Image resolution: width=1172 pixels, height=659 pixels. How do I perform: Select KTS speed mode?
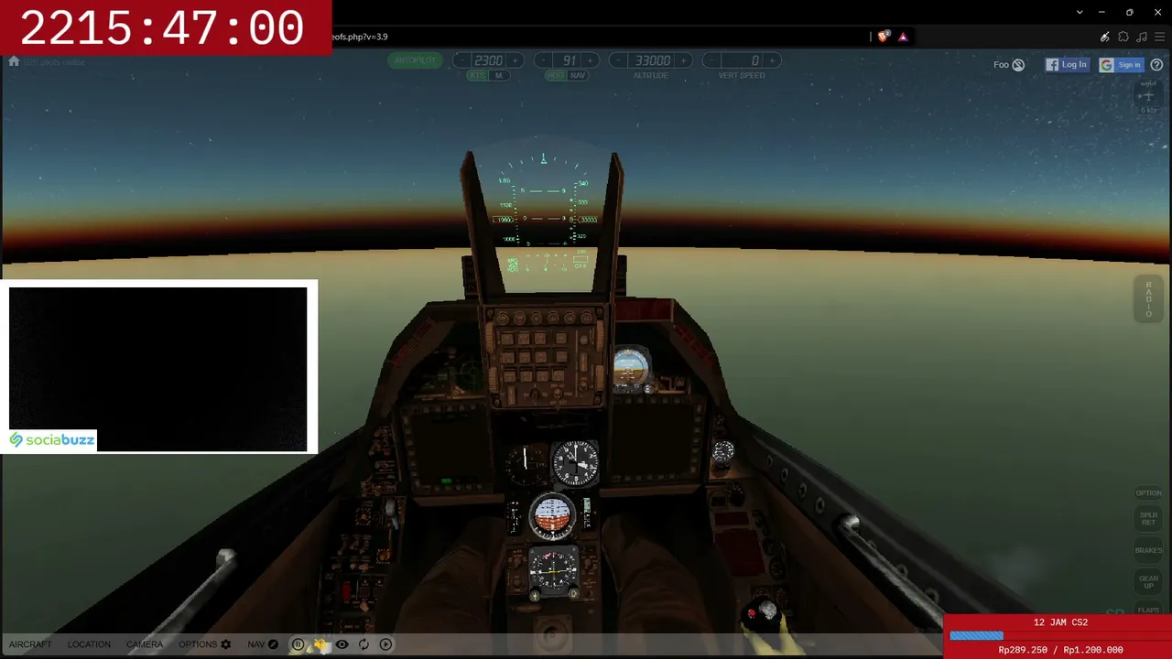point(478,75)
